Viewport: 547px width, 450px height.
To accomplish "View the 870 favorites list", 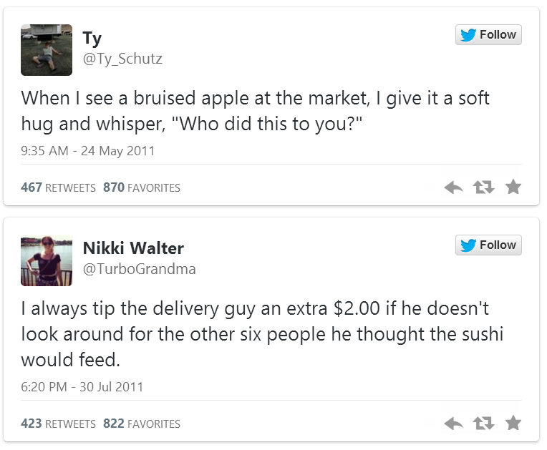I will point(142,187).
